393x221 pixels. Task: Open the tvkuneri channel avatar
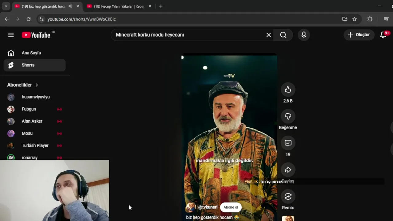[x=191, y=207]
